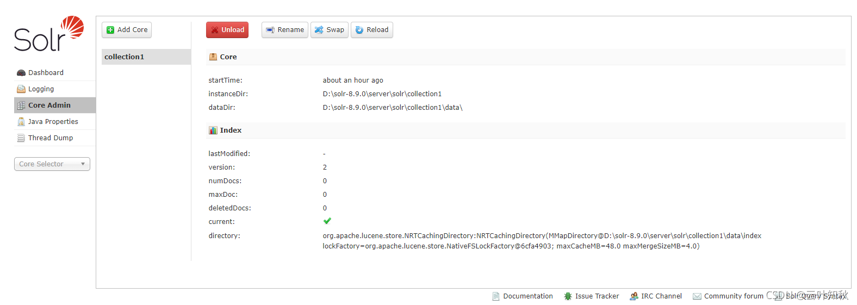The image size is (857, 305).
Task: Click the Index section header
Action: pos(526,130)
